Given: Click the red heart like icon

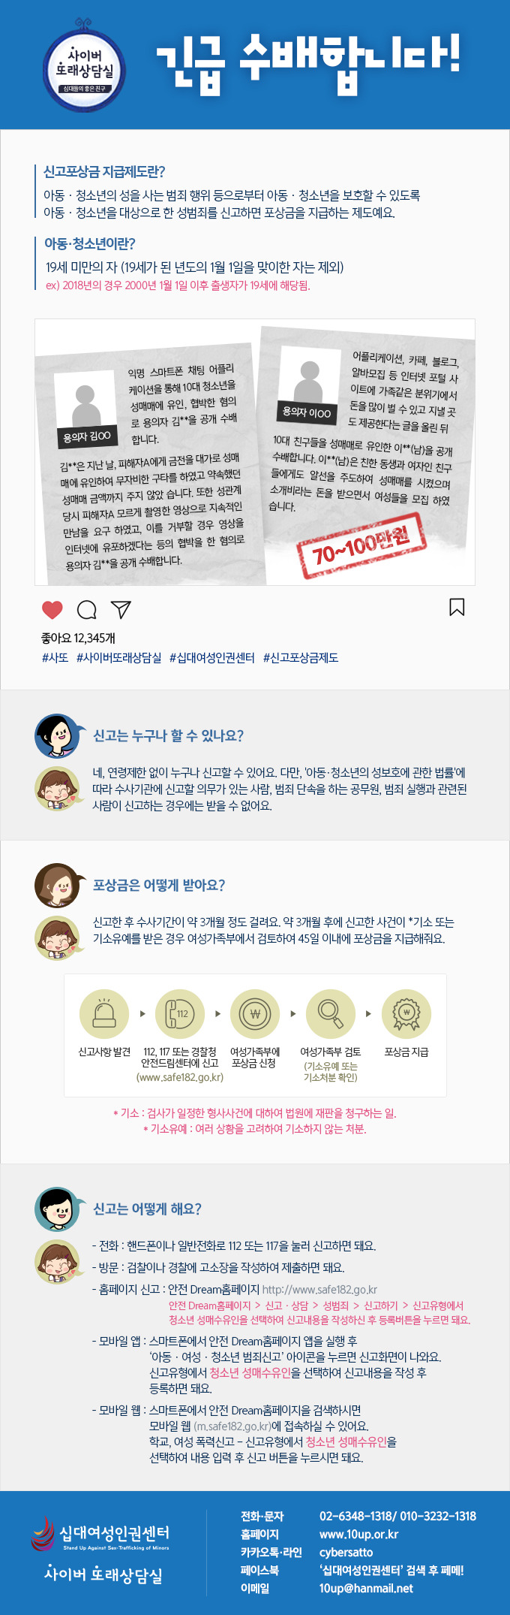Looking at the screenshot, I should [52, 609].
